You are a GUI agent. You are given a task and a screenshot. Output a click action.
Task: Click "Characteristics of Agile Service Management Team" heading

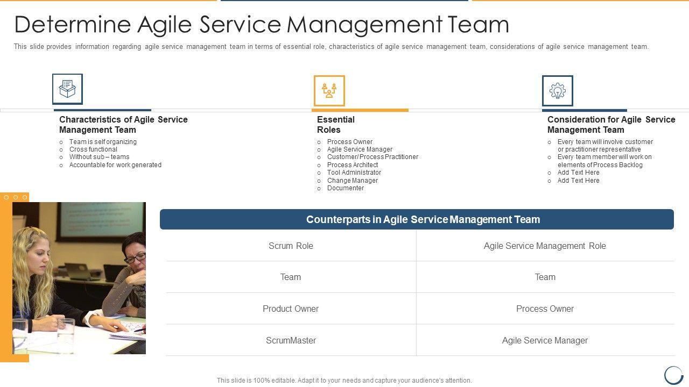tap(123, 125)
